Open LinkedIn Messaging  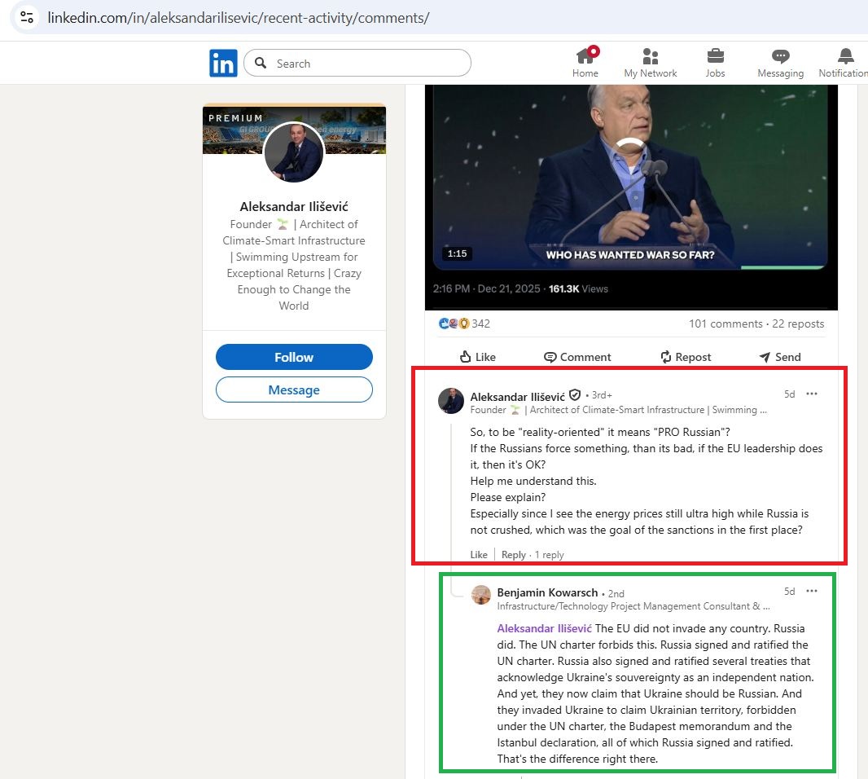[x=779, y=61]
